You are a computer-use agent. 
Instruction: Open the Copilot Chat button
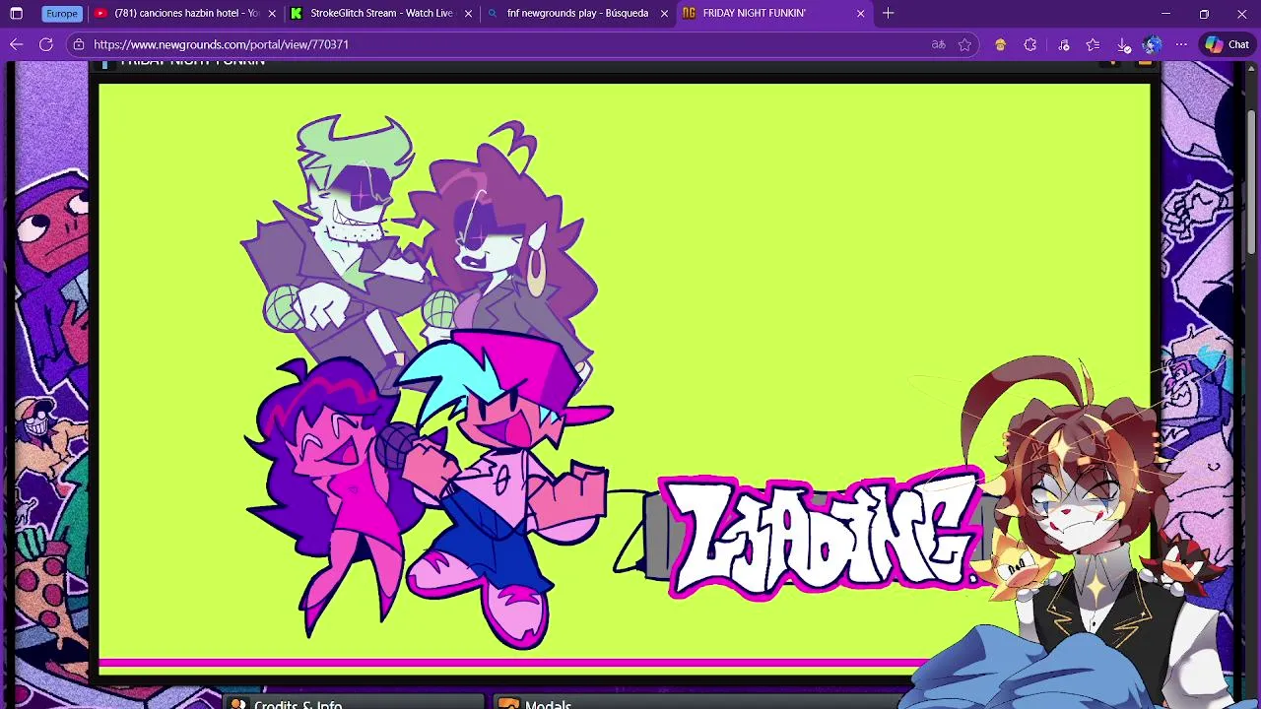[1227, 44]
